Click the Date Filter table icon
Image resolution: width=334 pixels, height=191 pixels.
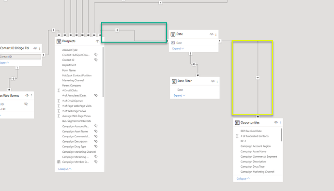click(174, 81)
